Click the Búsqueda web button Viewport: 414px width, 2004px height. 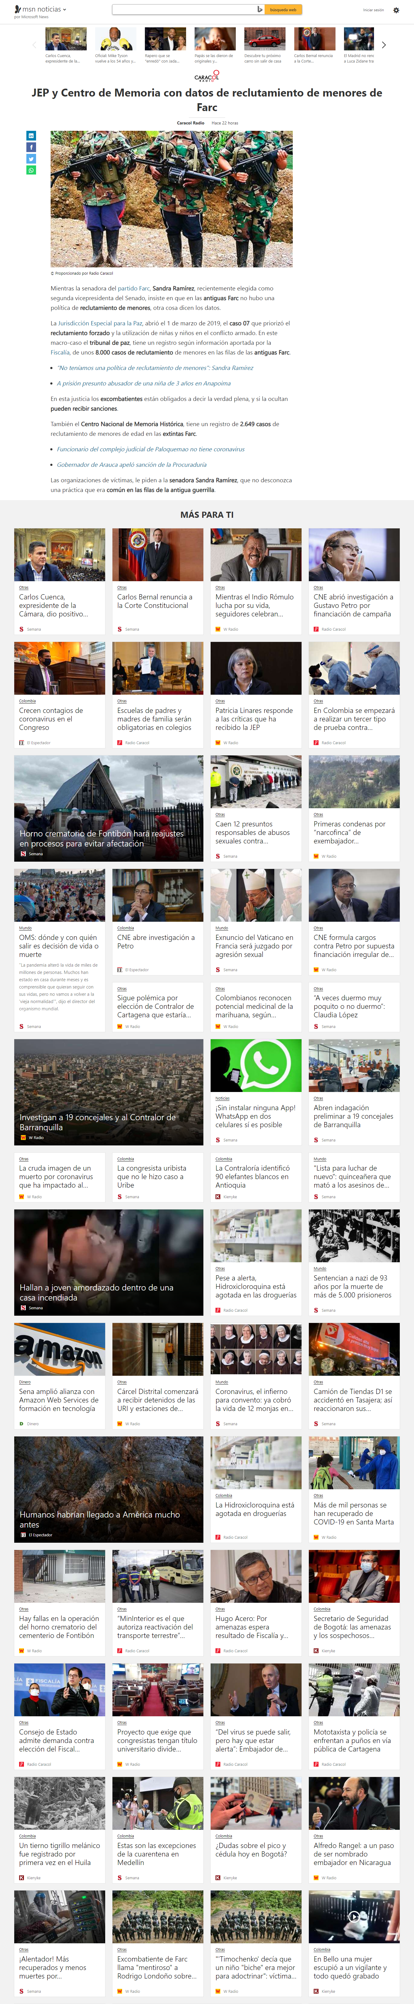283,9
